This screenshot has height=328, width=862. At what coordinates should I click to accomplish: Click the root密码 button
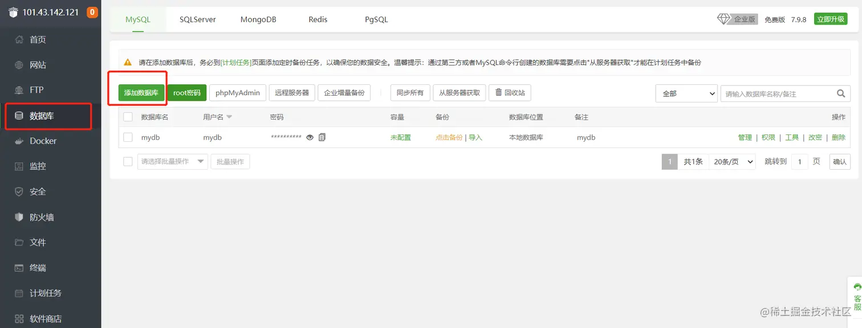[x=187, y=93]
